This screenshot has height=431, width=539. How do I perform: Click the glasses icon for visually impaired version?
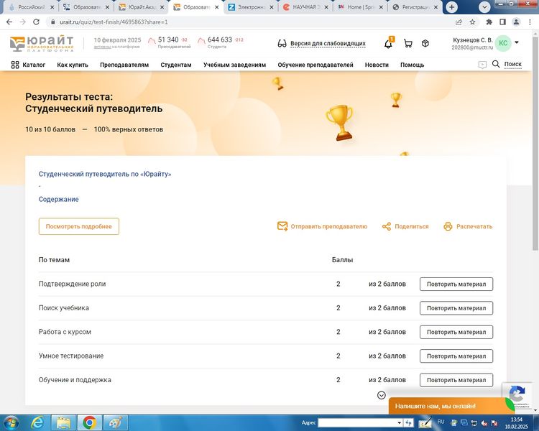click(x=282, y=44)
